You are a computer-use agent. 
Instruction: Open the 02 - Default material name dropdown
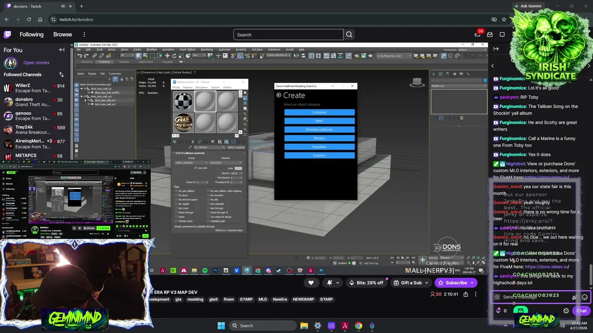209,148
